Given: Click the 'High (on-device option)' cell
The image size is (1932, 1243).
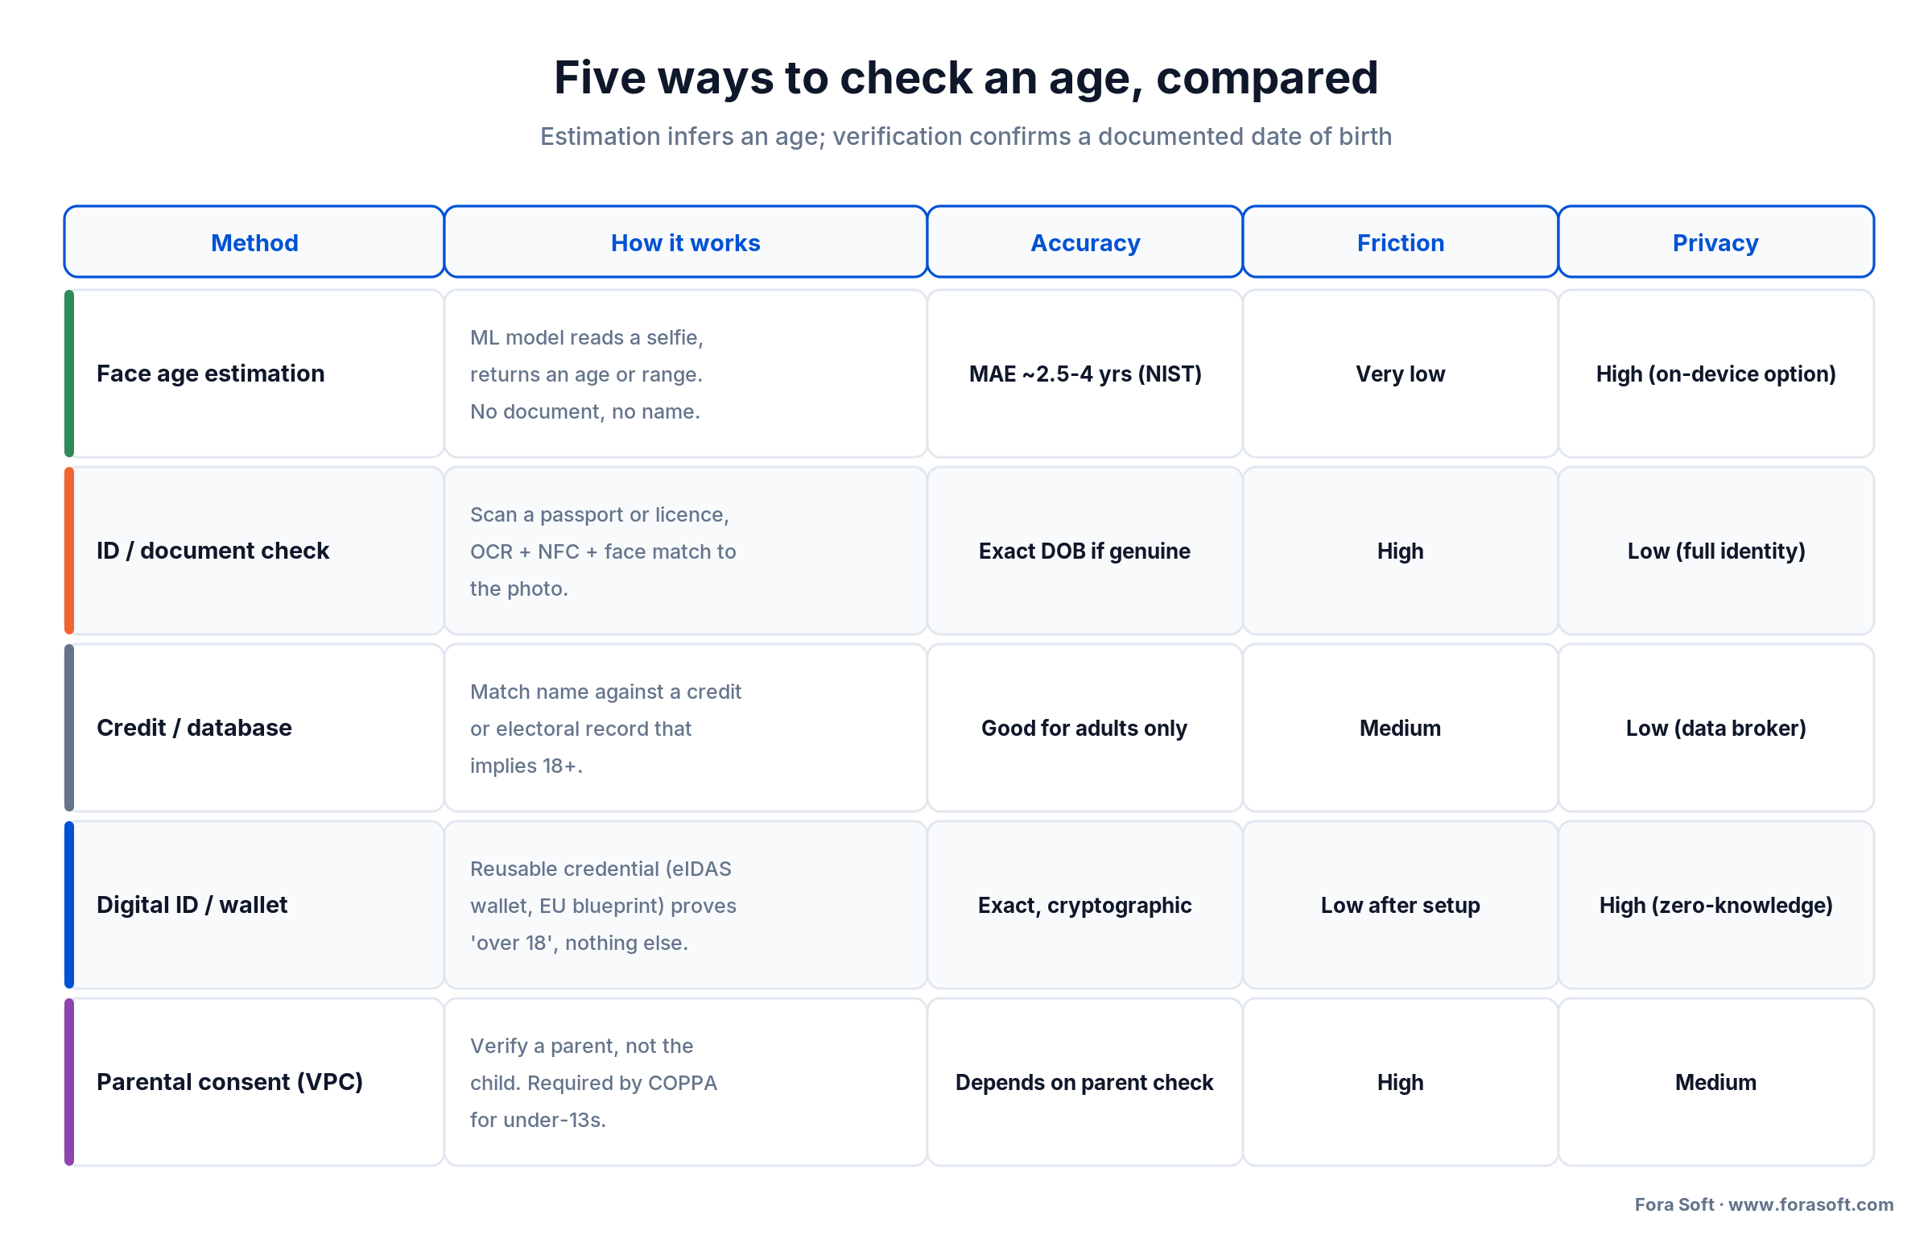Looking at the screenshot, I should (x=1715, y=374).
